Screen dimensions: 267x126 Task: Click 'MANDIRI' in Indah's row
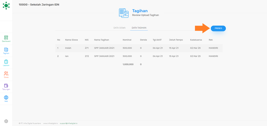point(213,48)
